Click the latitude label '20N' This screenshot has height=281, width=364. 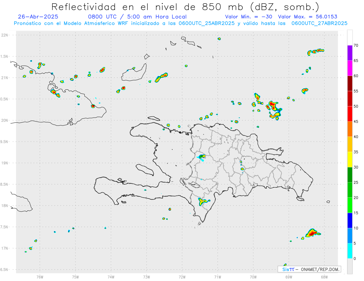5,121
